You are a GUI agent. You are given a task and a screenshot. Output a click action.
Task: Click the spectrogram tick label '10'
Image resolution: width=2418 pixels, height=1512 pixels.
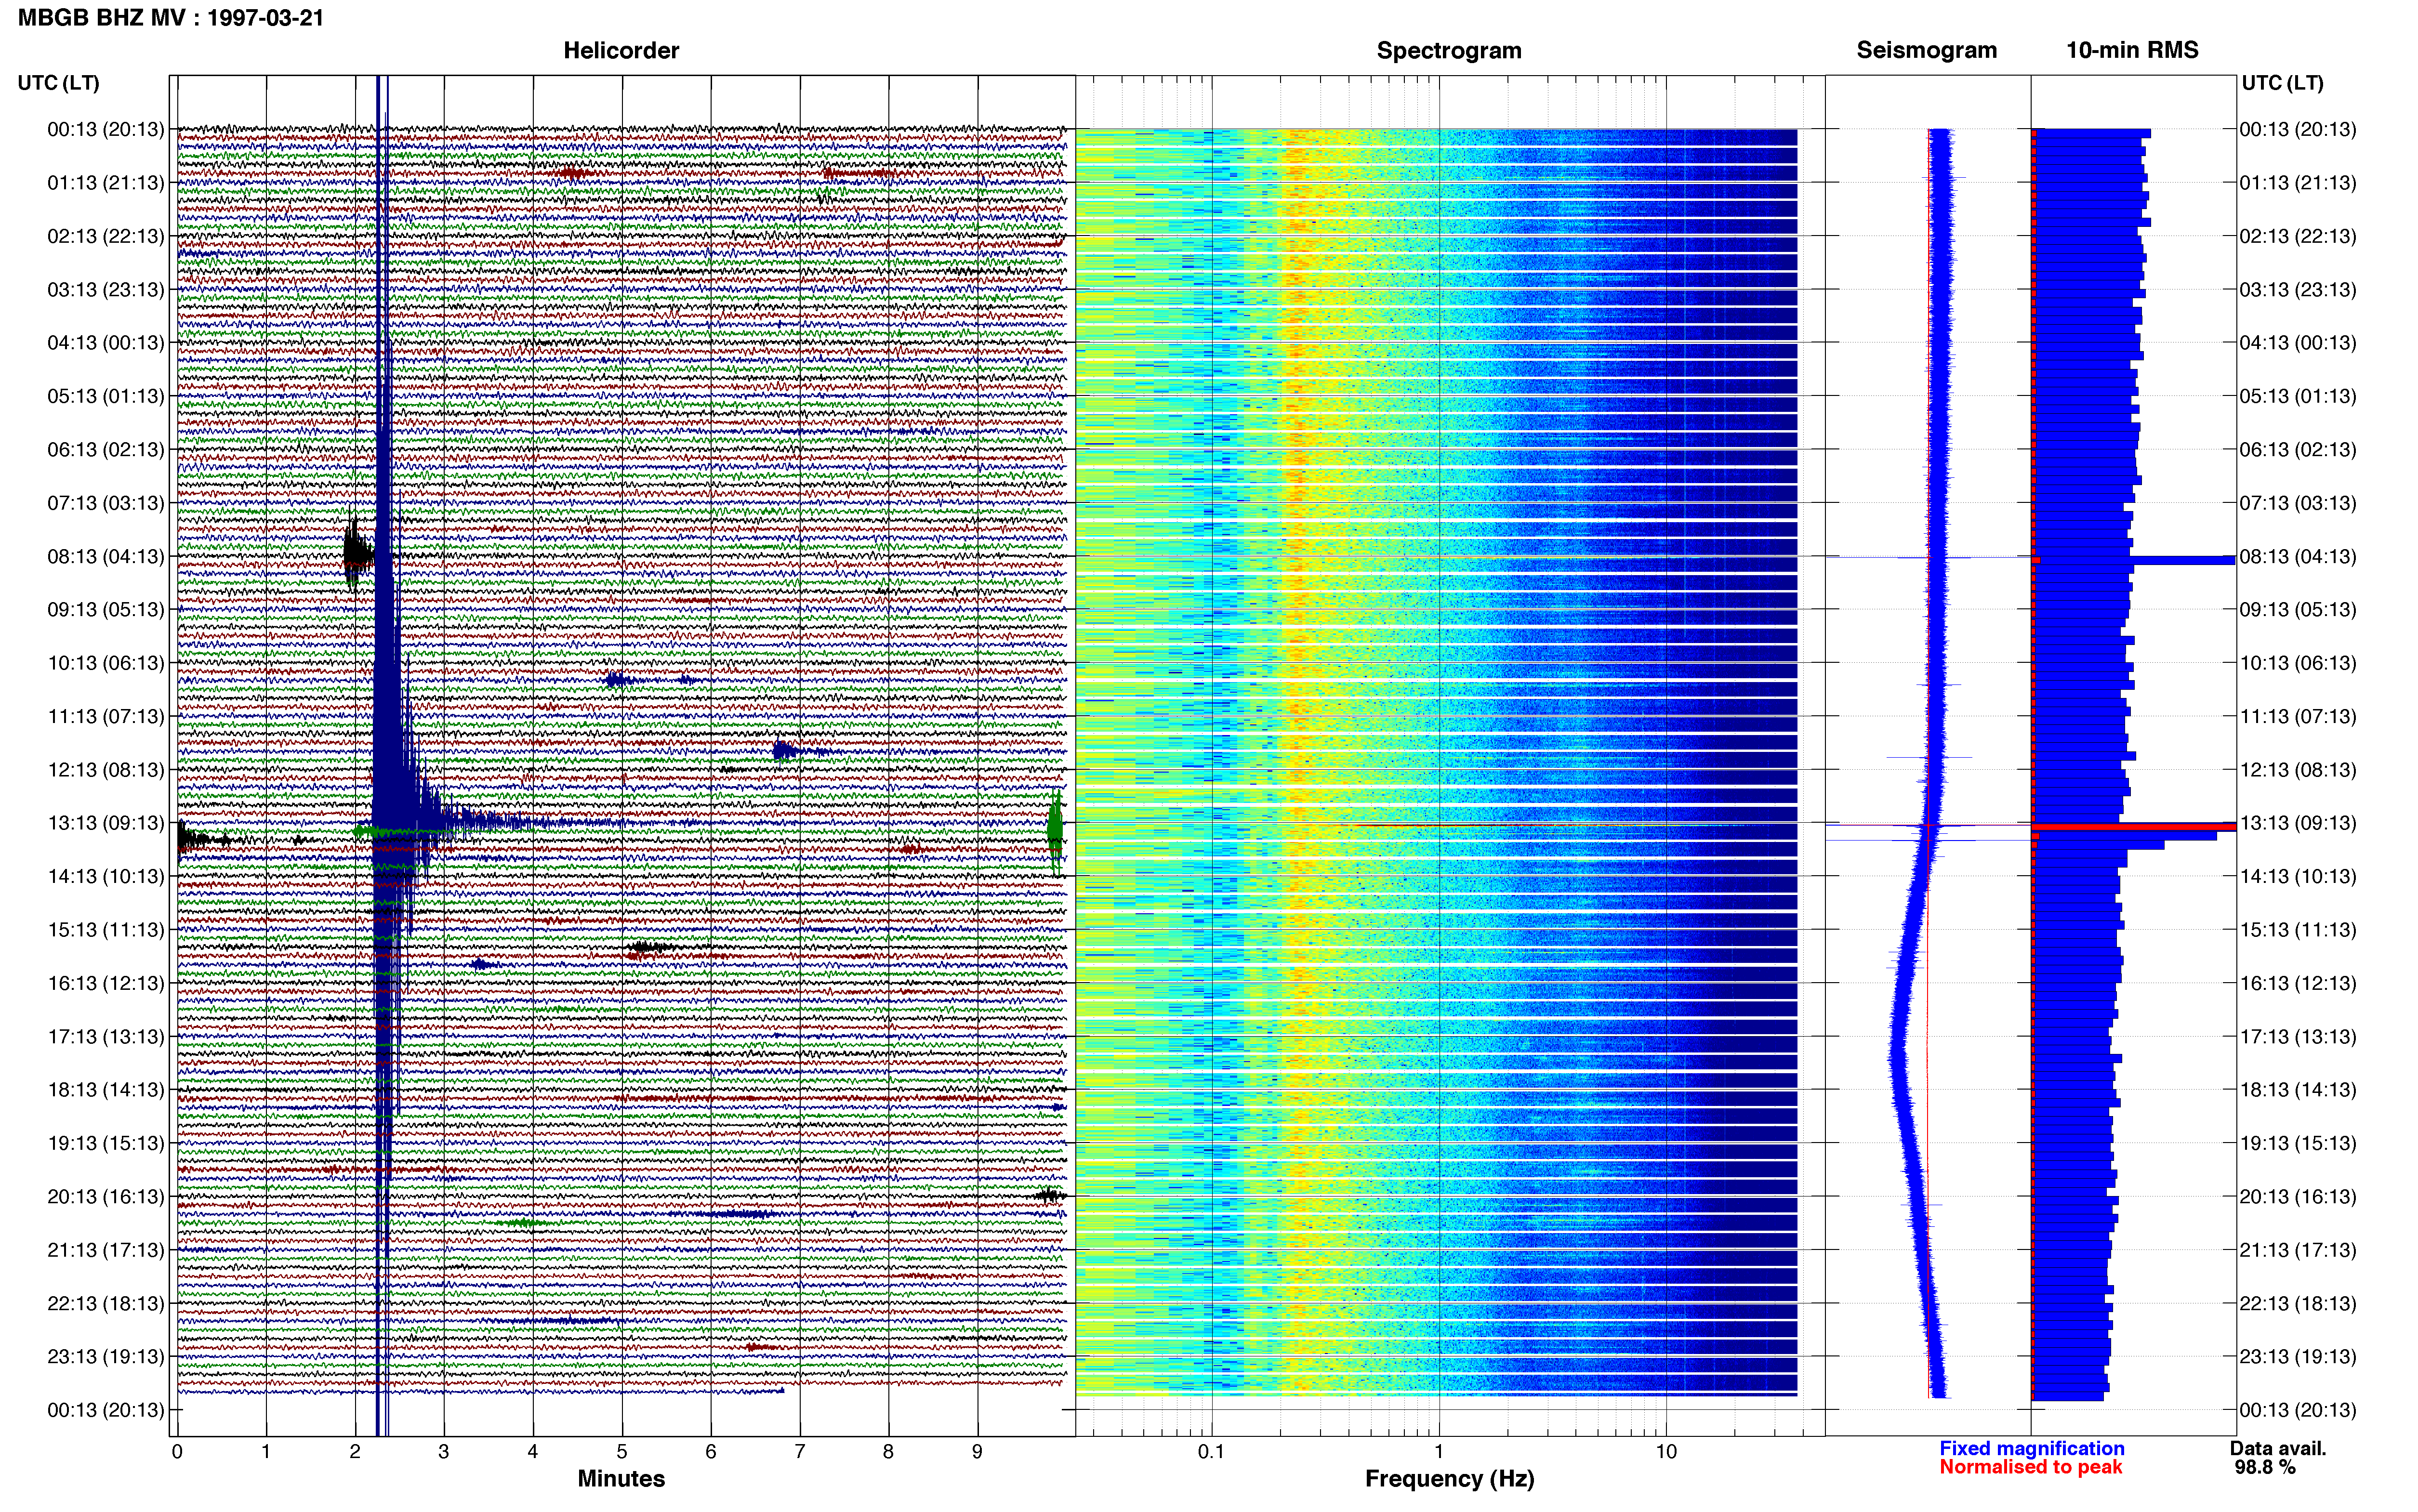click(1666, 1452)
